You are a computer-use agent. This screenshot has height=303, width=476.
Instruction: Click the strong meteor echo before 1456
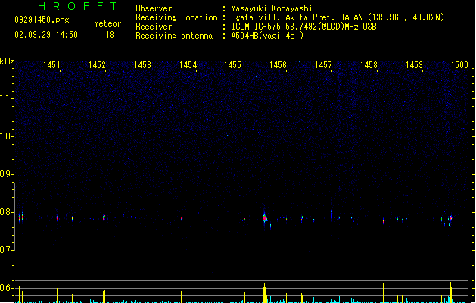[x=265, y=217]
